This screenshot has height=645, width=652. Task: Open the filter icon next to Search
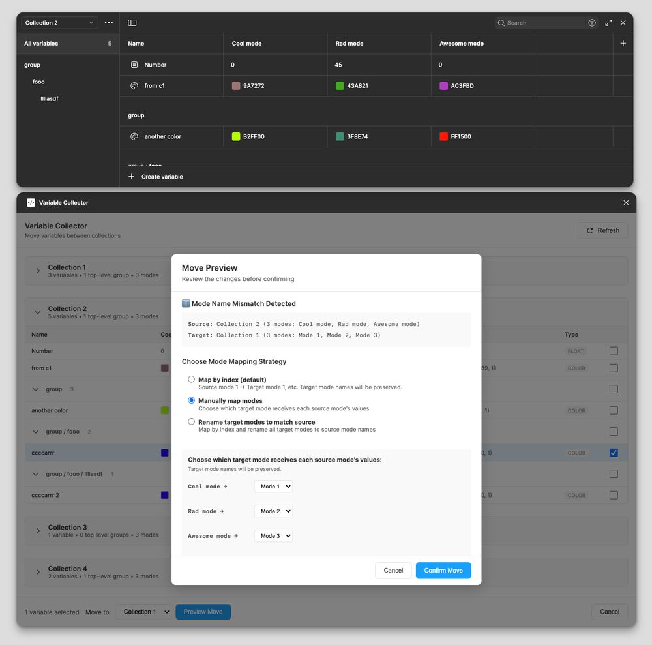pos(592,23)
